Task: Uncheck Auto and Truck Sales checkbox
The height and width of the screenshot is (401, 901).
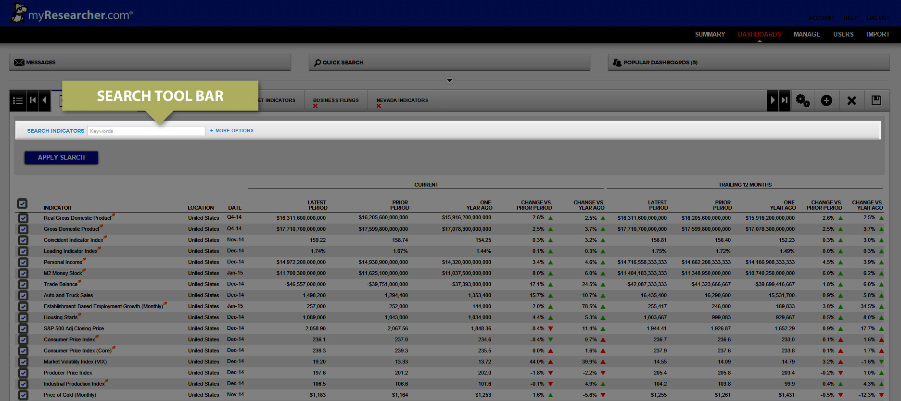Action: pos(23,295)
